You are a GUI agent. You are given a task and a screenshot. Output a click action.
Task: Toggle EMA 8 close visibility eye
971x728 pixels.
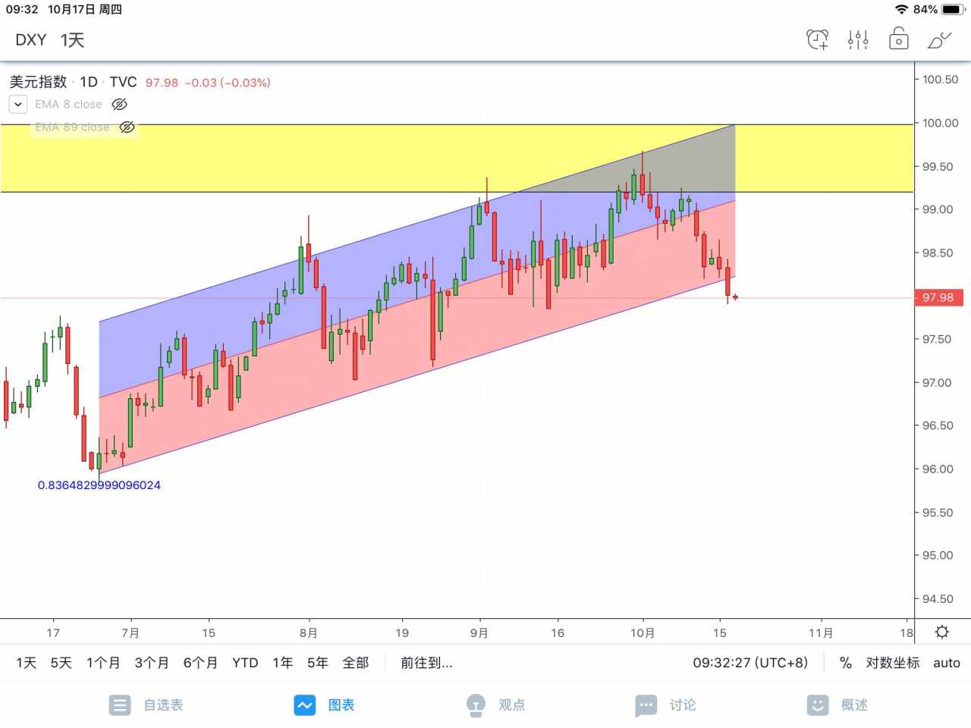point(119,105)
